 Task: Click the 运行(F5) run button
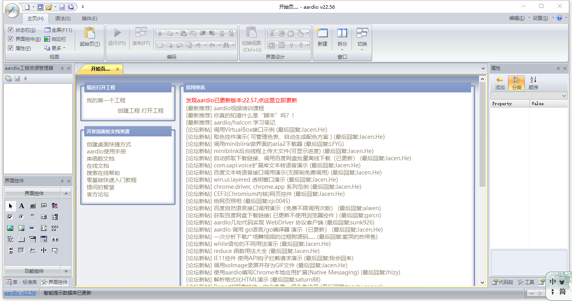tap(117, 36)
